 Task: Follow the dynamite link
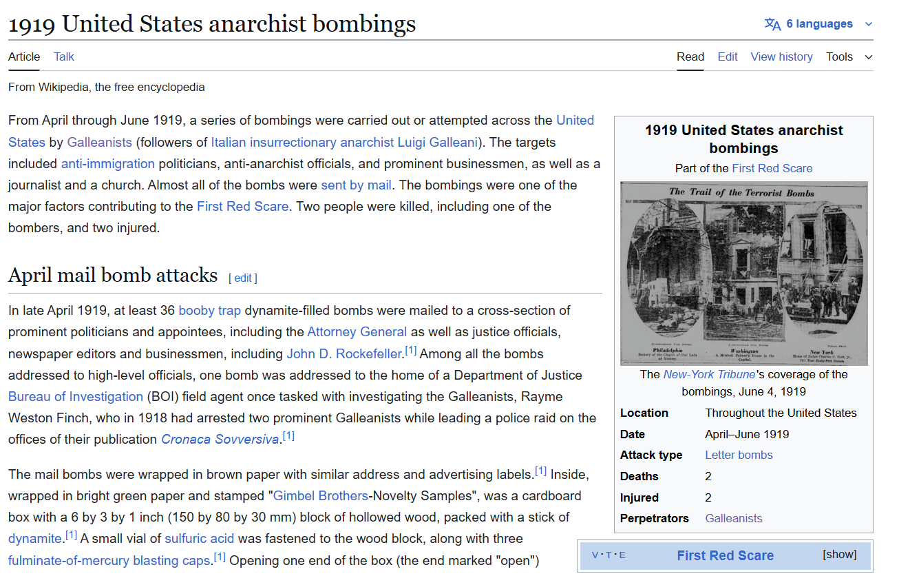(35, 539)
